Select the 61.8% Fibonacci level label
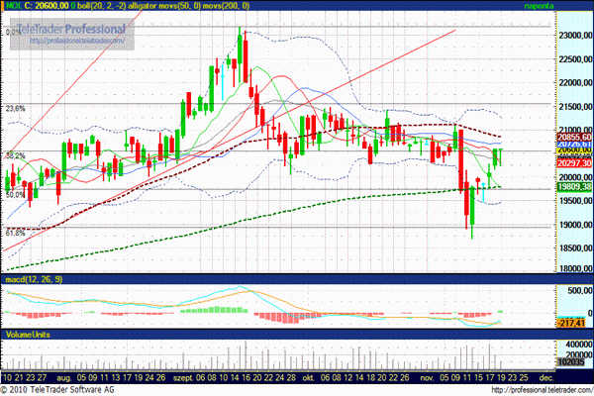 pos(15,231)
